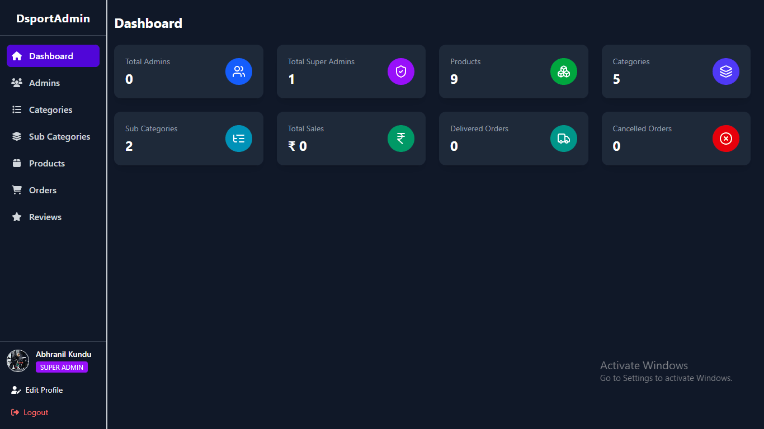
Task: Click the Cancelled Orders label
Action: pyautogui.click(x=642, y=128)
